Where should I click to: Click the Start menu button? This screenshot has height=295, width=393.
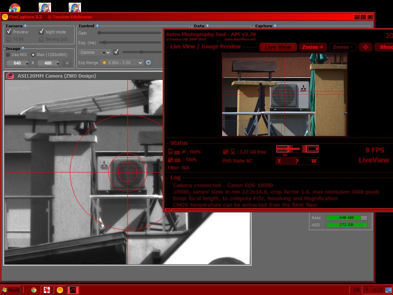pos(11,290)
